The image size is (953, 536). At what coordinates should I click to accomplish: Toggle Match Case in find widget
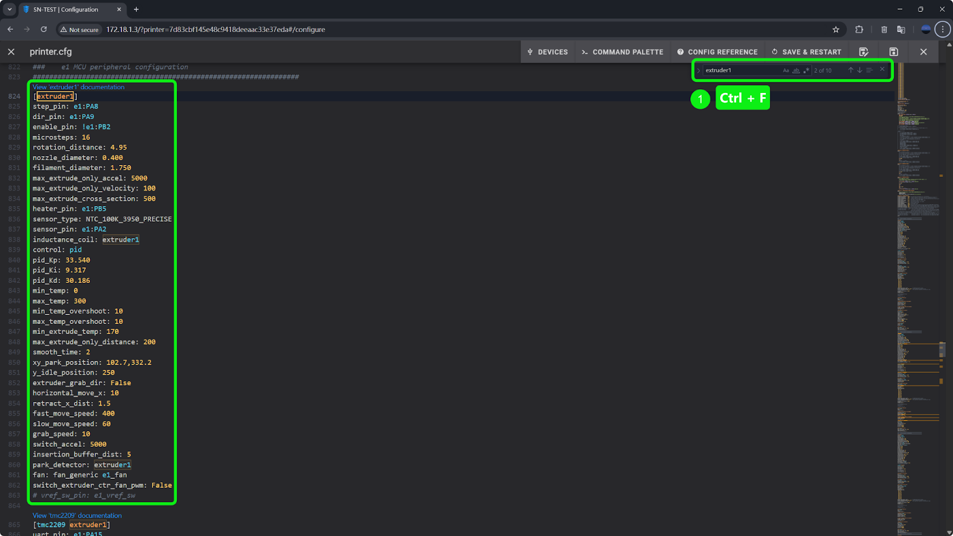click(x=786, y=70)
